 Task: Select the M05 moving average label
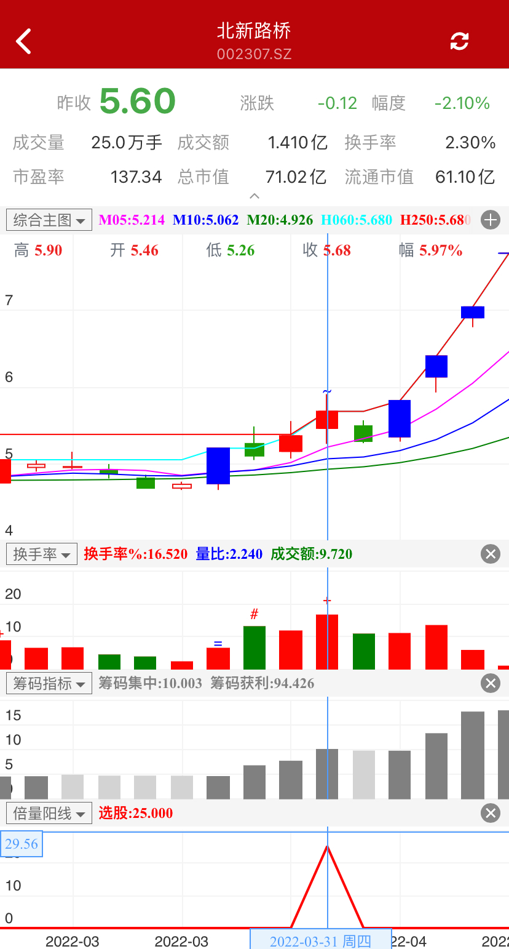132,220
